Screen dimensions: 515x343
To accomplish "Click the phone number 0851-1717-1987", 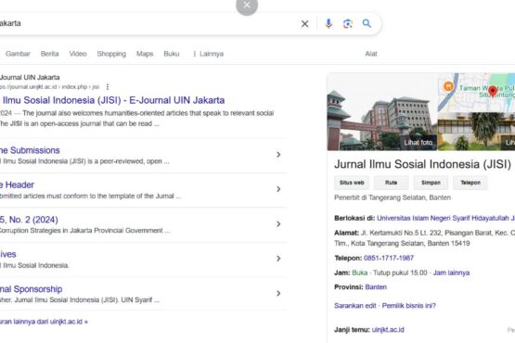I will coord(389,258).
